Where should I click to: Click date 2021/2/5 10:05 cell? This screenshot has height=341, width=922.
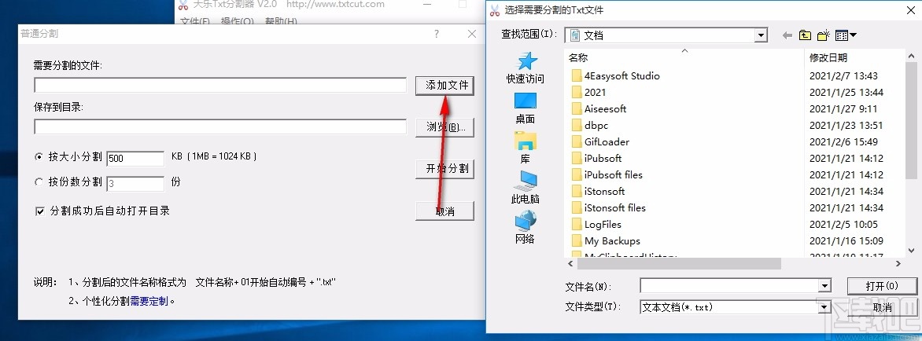(x=843, y=224)
